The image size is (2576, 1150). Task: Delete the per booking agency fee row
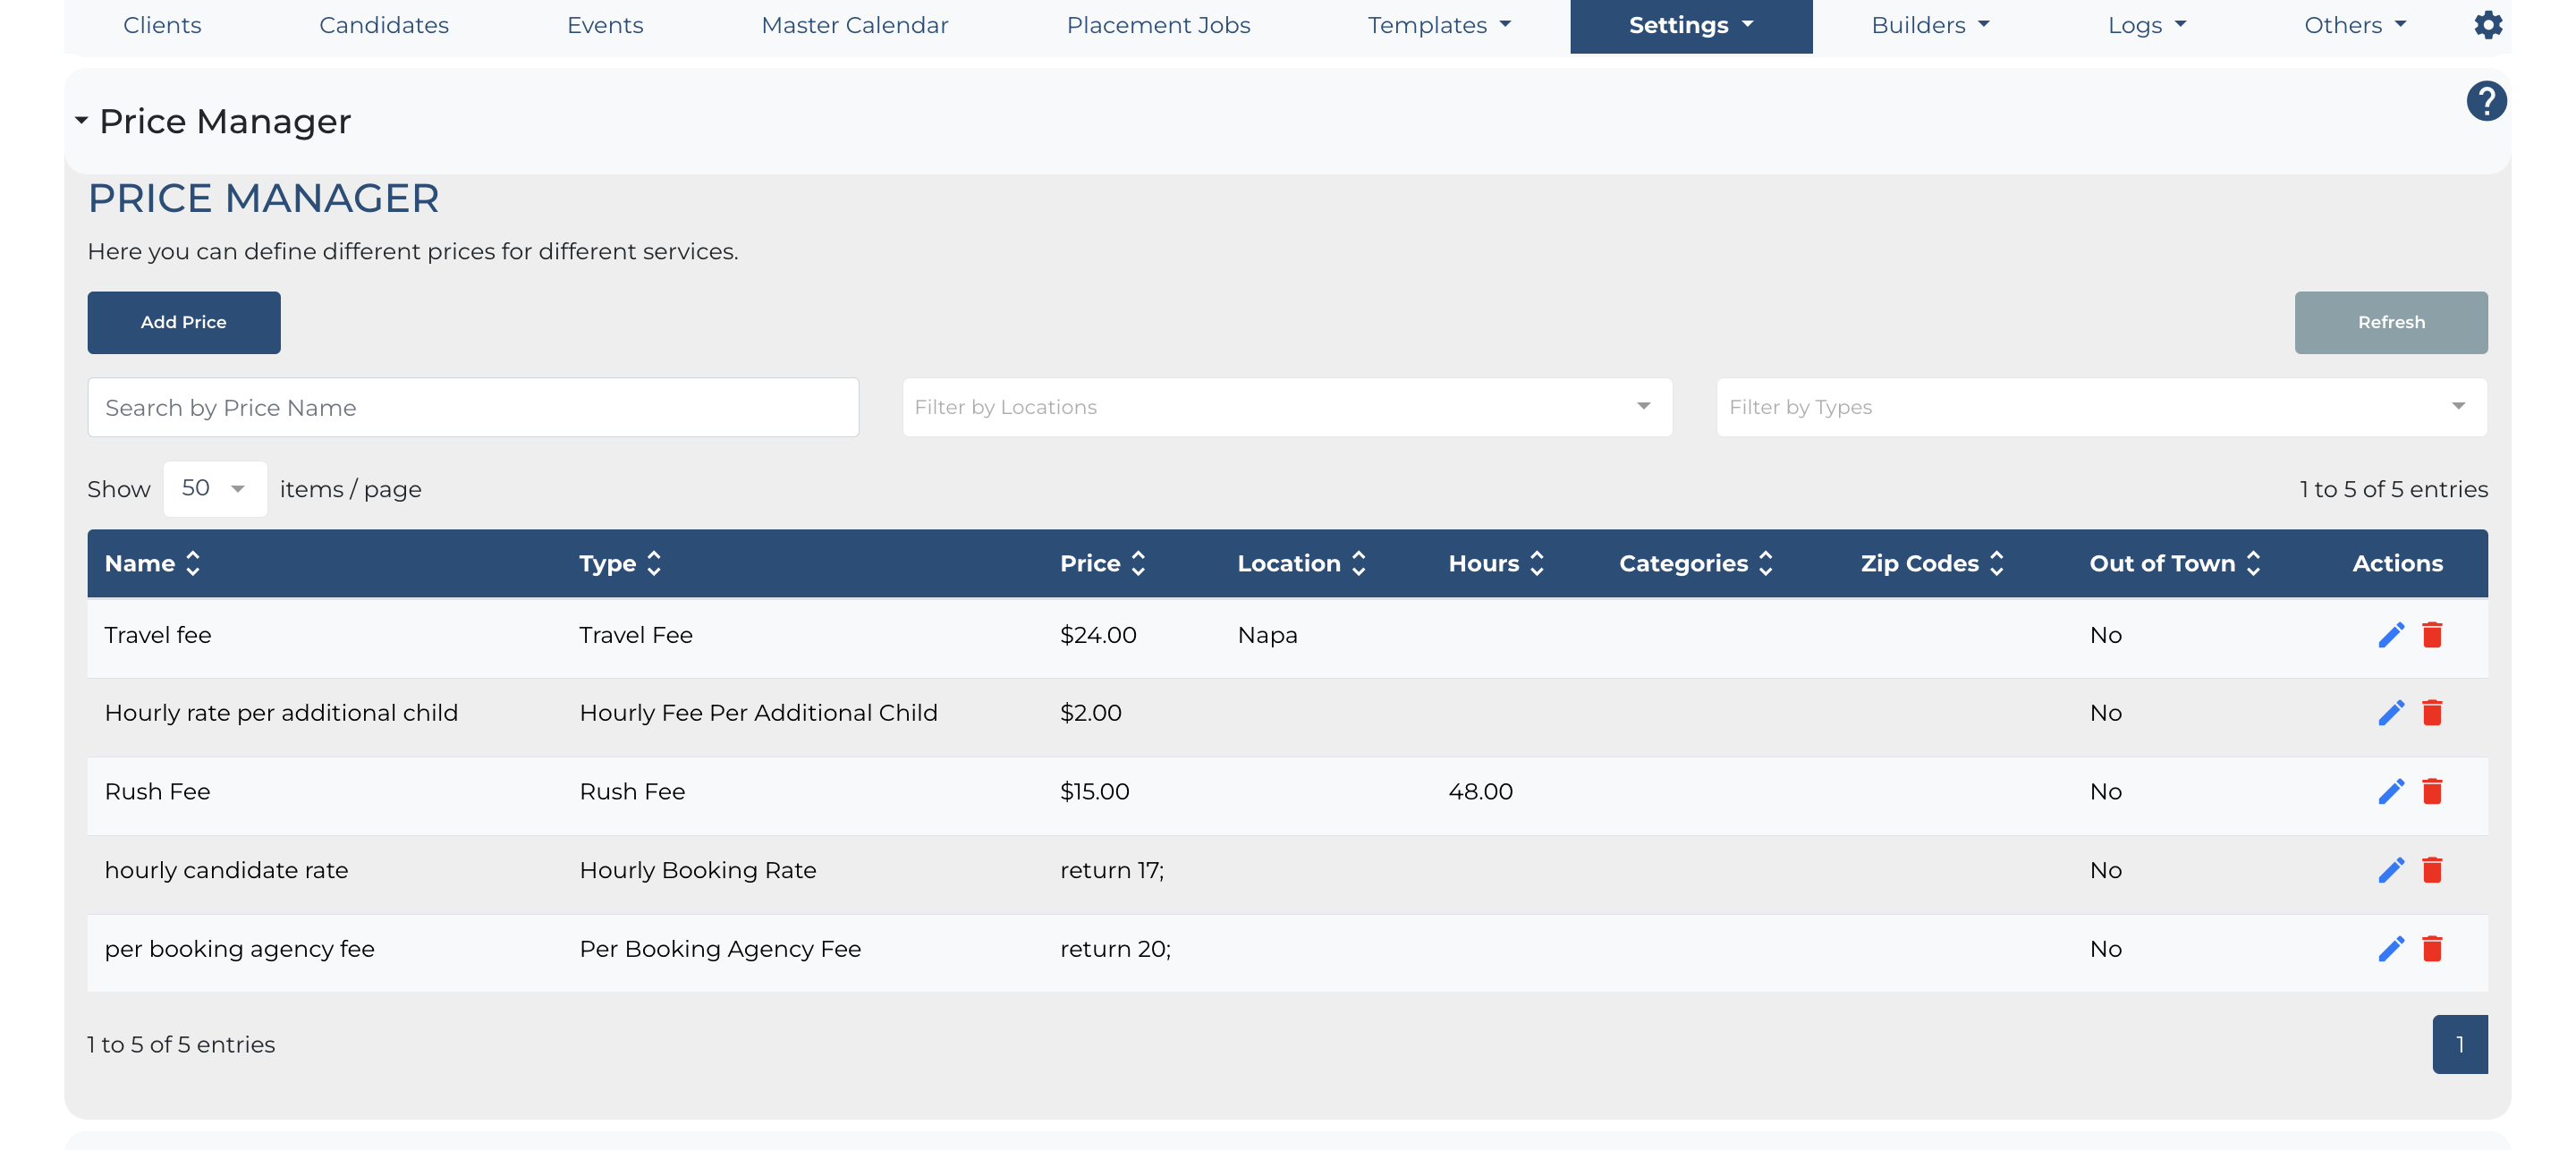pos(2432,949)
